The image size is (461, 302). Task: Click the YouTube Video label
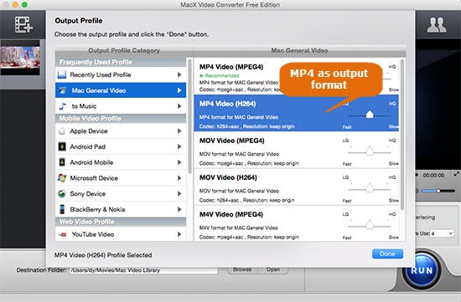click(x=93, y=234)
